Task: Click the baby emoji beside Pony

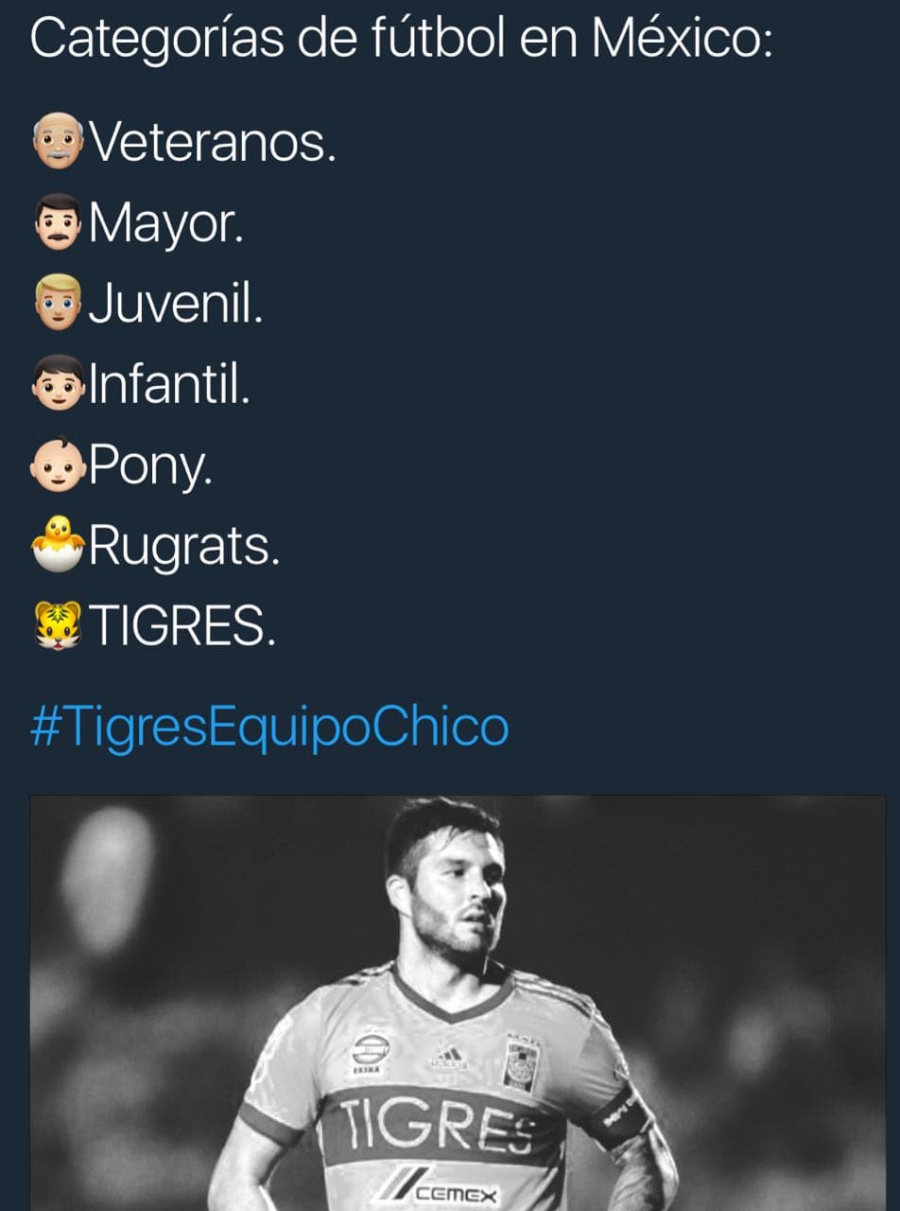Action: (59, 465)
